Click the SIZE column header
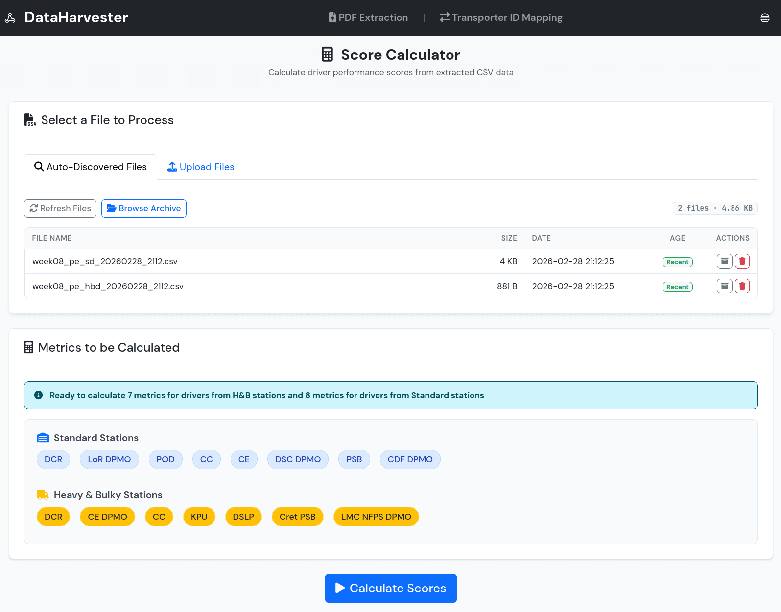 coord(509,238)
